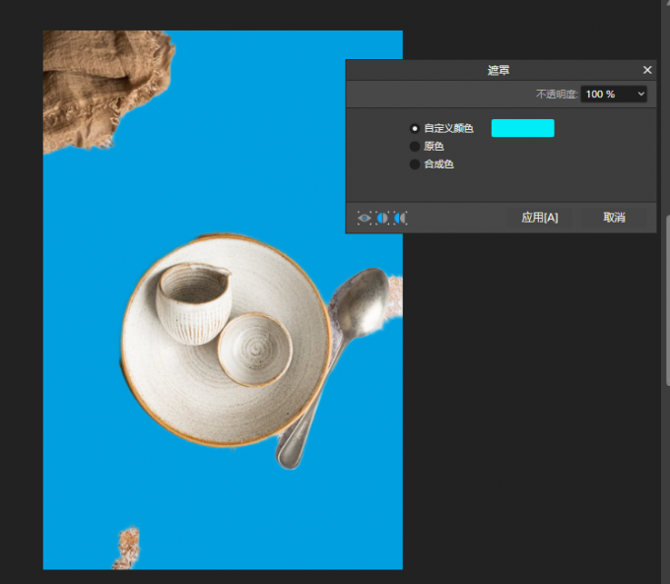
Task: Expand the 不透明度 dropdown arrow
Action: point(641,94)
